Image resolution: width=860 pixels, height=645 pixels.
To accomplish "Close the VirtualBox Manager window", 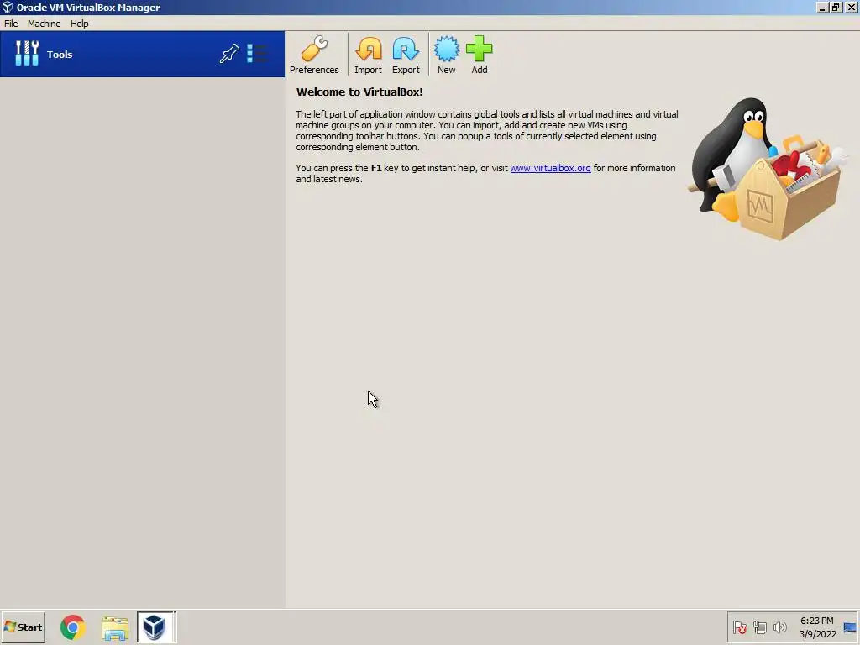I will click(851, 7).
